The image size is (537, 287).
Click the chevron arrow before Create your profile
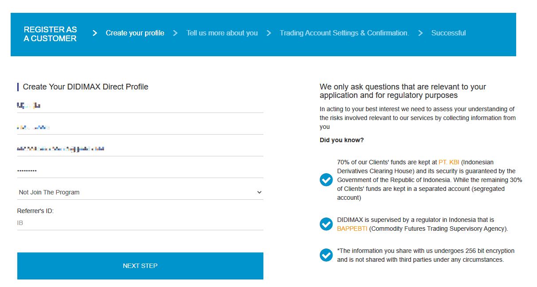coord(95,33)
